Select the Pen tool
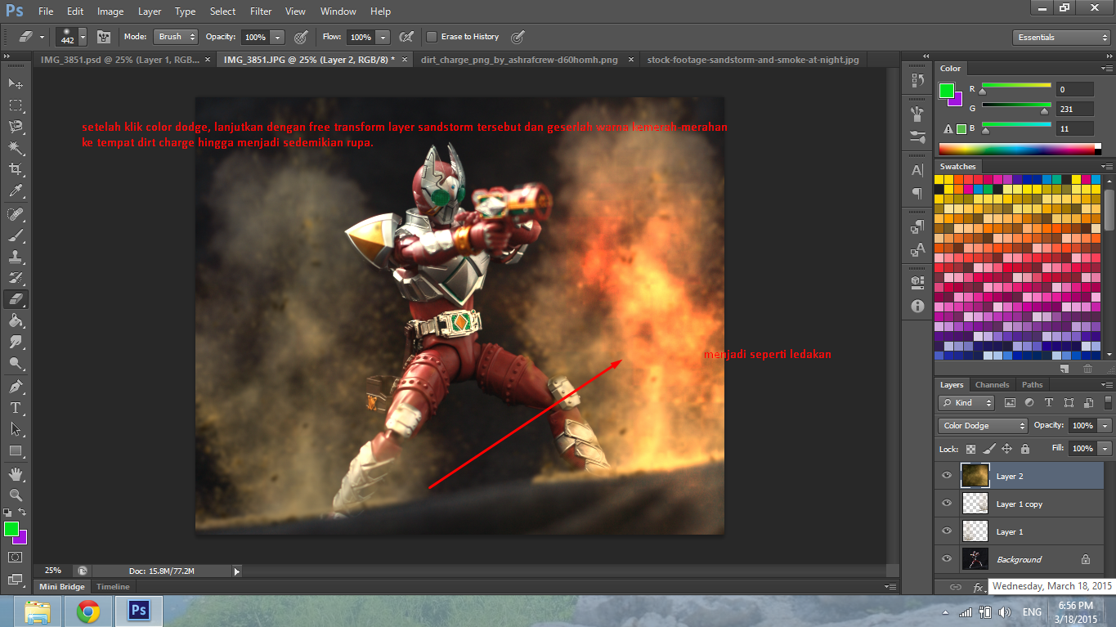 pos(13,384)
